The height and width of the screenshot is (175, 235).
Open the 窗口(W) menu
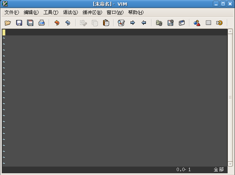115,12
